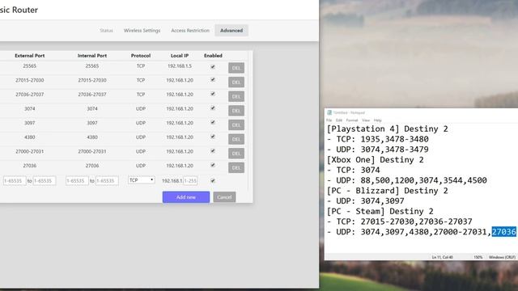518x291 pixels.
Task: Toggle Enabled checkbox in new rule row
Action: point(213,181)
